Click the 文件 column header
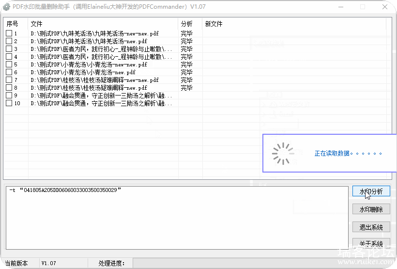 [103, 24]
